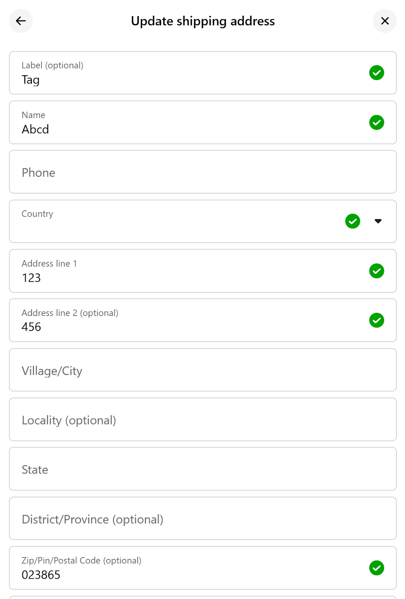This screenshot has width=405, height=599.
Task: Expand the Country dropdown arrow
Action: [x=378, y=221]
